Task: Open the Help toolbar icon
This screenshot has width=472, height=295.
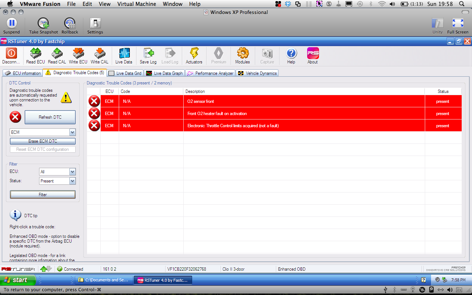Action: click(291, 53)
